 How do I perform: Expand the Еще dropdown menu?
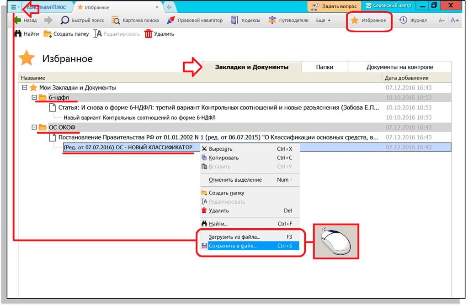(323, 20)
